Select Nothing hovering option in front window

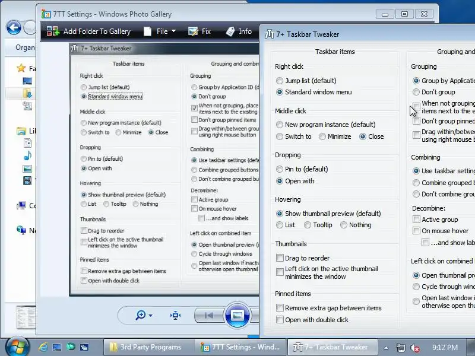(x=344, y=225)
